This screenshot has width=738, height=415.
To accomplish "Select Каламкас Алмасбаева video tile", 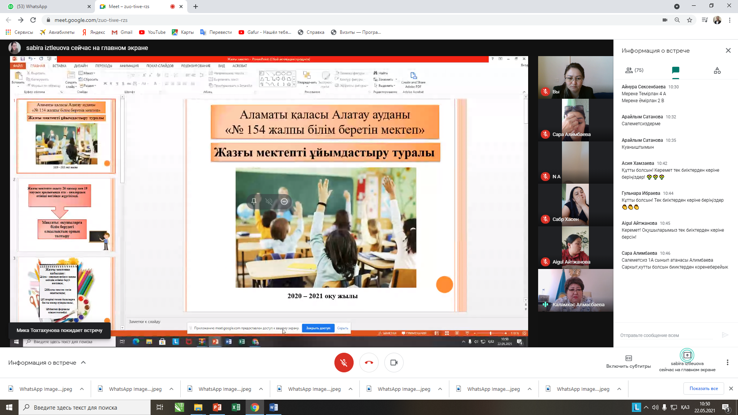I will click(575, 290).
